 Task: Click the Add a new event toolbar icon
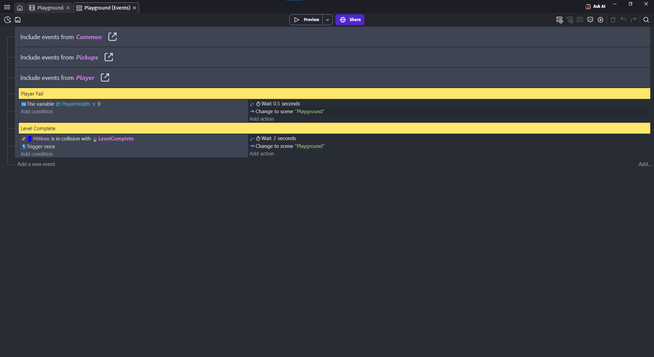pos(559,20)
